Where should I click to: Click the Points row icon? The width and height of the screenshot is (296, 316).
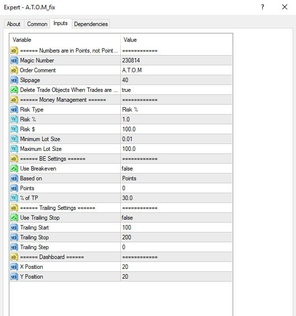(x=14, y=188)
